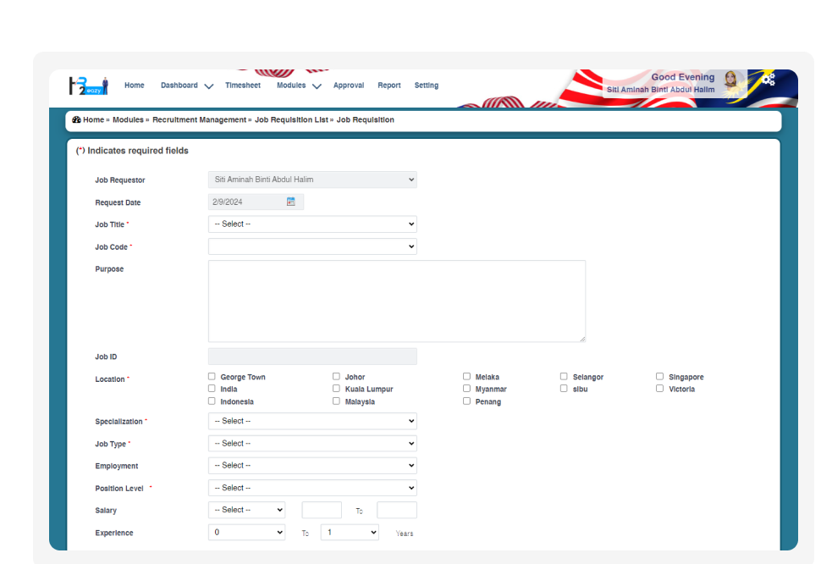This screenshot has width=832, height=564.
Task: Go to the Approval menu
Action: pyautogui.click(x=348, y=86)
